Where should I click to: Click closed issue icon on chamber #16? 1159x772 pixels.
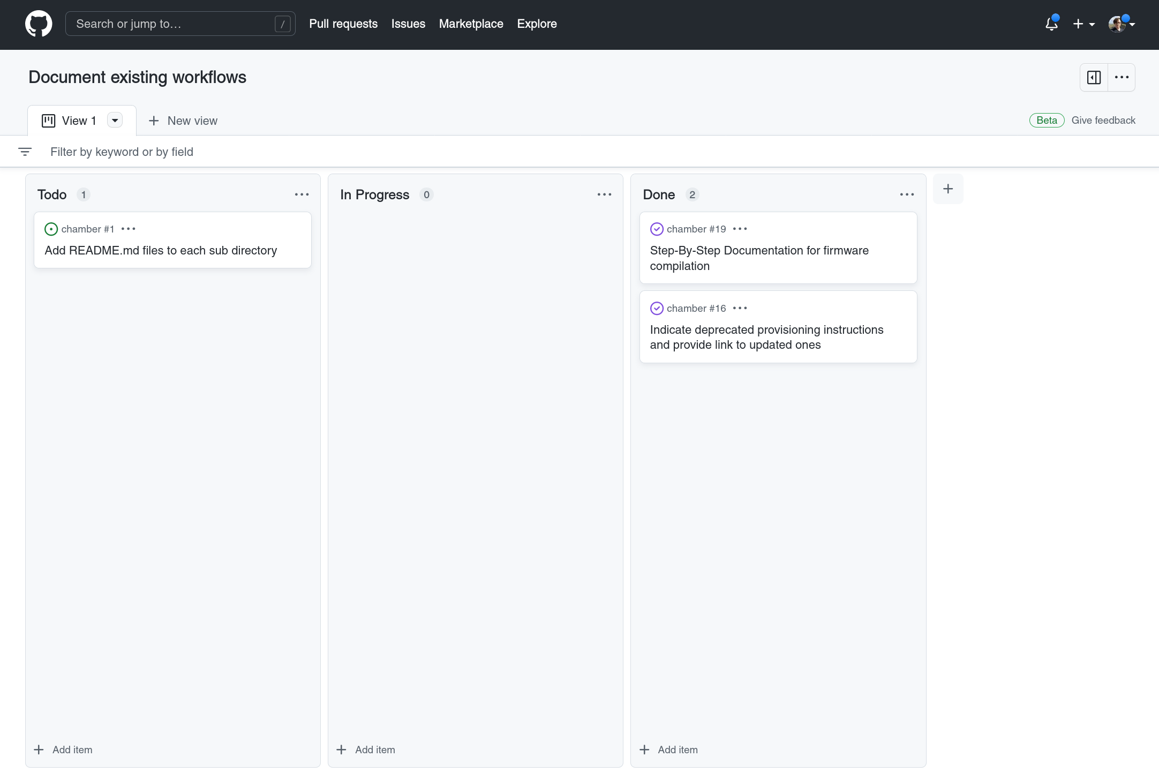click(x=657, y=309)
